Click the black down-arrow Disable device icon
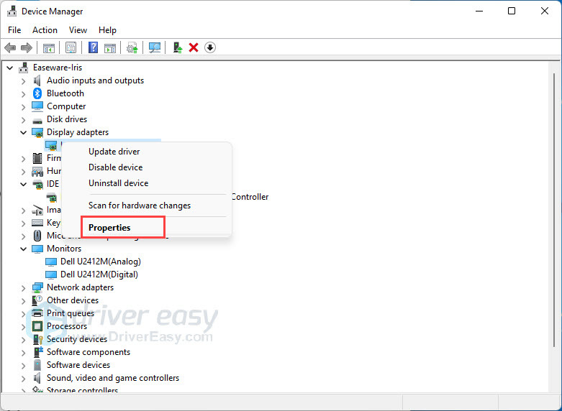The height and width of the screenshot is (411, 562). point(210,47)
